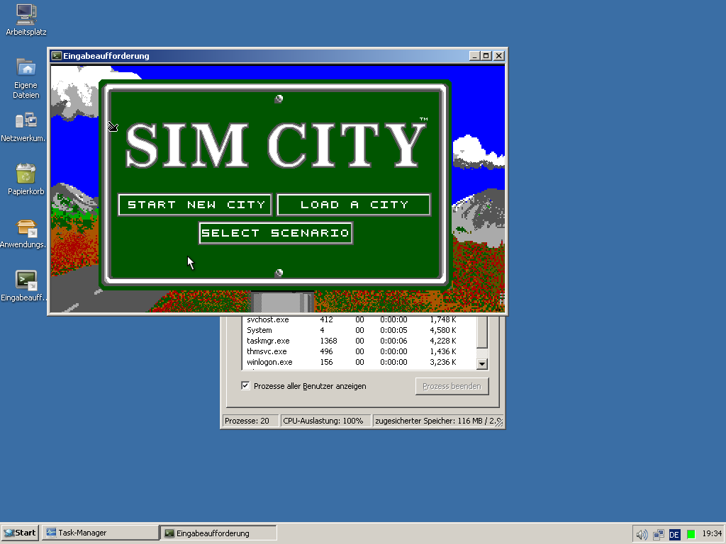Click PID value 412 in Task Manager

pos(326,319)
